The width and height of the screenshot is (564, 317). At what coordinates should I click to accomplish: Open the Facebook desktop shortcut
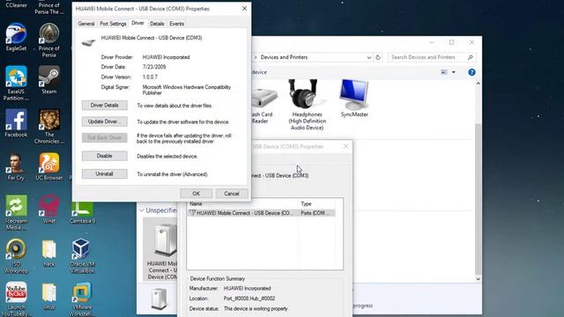coord(16,123)
